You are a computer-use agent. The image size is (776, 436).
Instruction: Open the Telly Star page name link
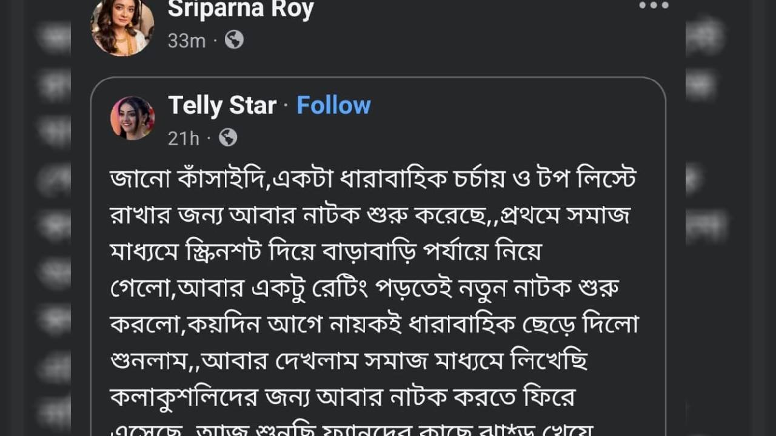(222, 105)
